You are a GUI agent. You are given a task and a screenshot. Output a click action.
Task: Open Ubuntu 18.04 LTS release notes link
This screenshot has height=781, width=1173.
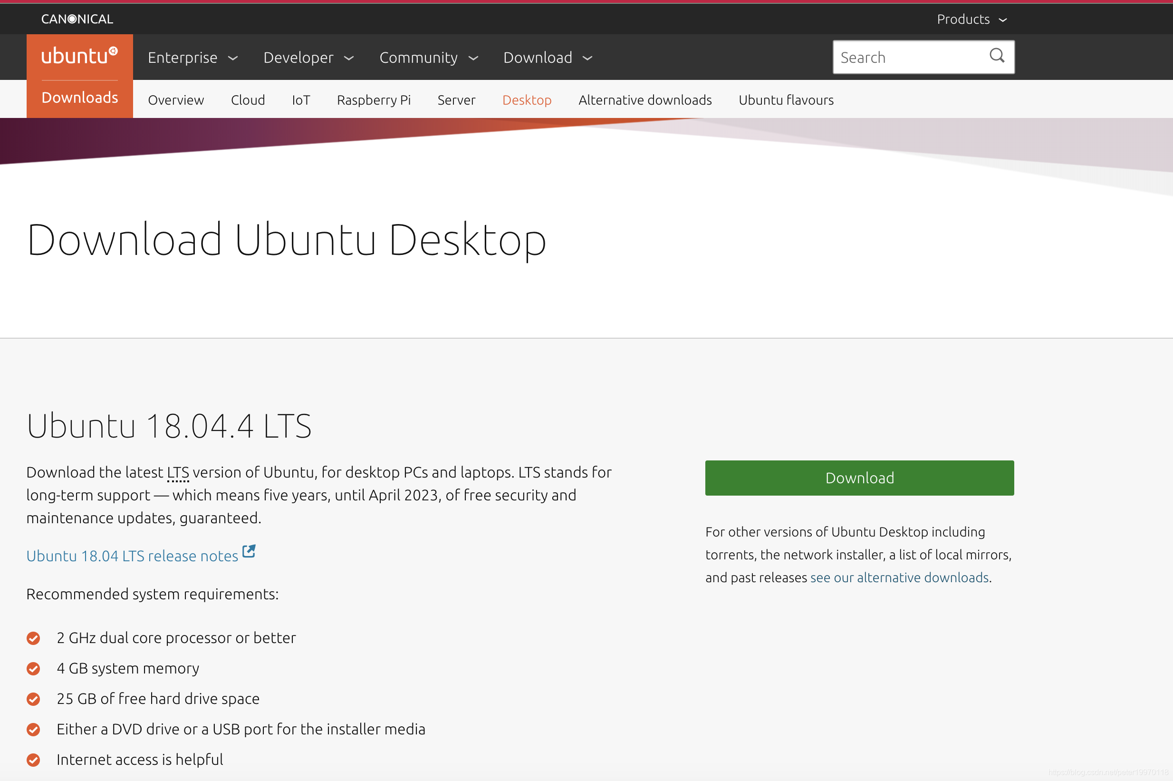(x=133, y=556)
